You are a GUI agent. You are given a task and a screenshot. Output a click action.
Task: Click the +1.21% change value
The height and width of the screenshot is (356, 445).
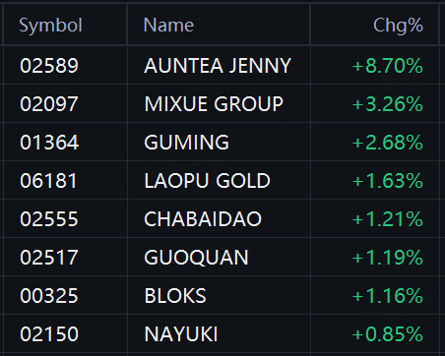coord(388,219)
